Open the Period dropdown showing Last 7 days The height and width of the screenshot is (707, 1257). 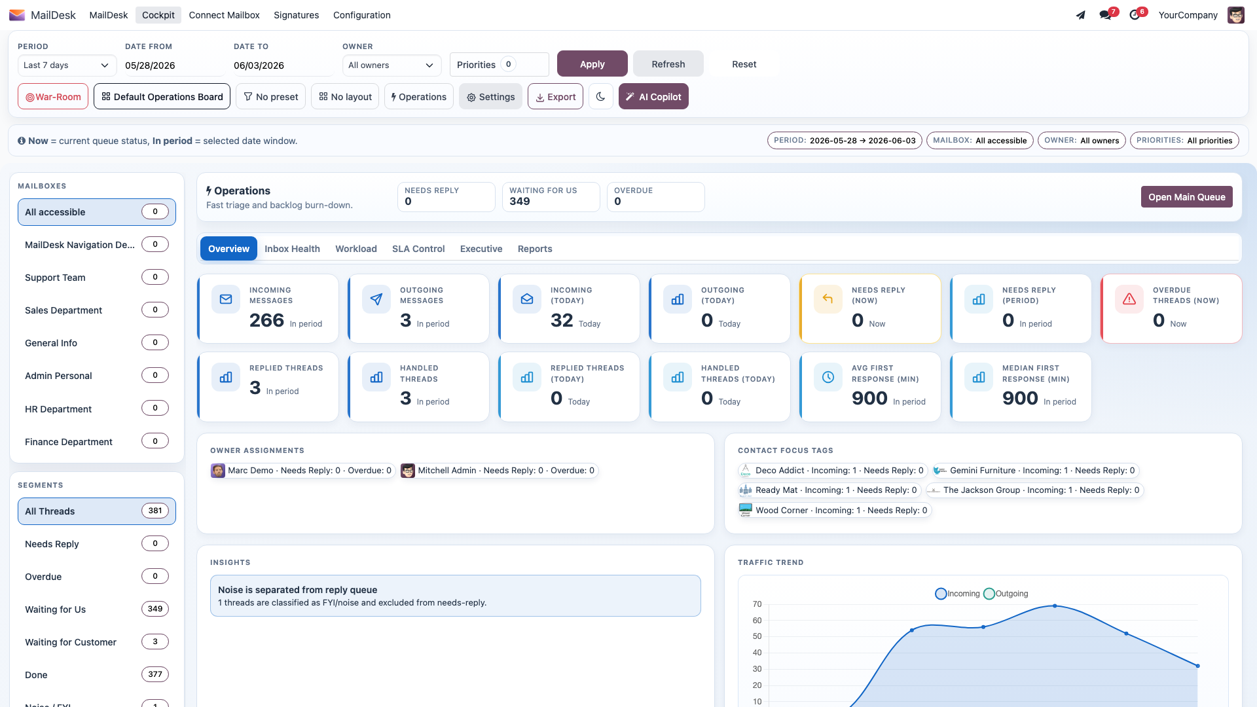[x=67, y=65]
